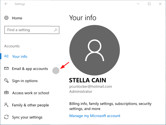This screenshot has height=125, width=166.
Task: Select the Your info menu label
Action: click(20, 56)
